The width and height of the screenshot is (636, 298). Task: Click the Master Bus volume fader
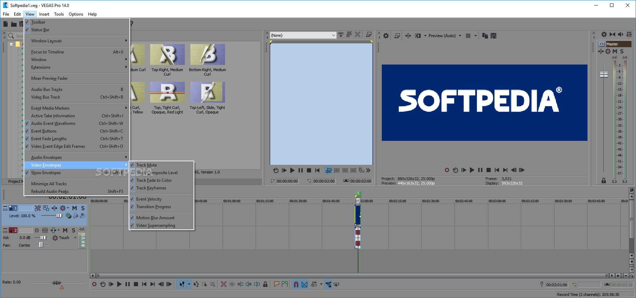pos(604,74)
